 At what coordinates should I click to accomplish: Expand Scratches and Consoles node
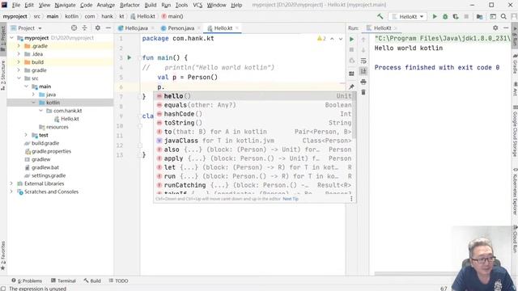(x=12, y=192)
